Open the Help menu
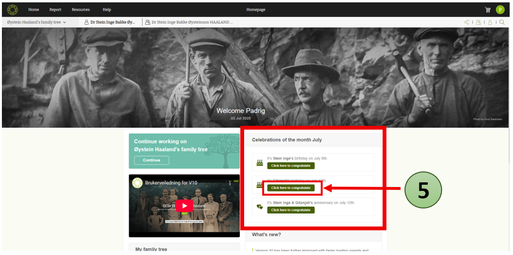 pyautogui.click(x=107, y=9)
